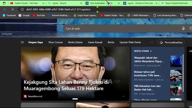Select the Game Kasual feed tab

pyautogui.click(x=95, y=42)
